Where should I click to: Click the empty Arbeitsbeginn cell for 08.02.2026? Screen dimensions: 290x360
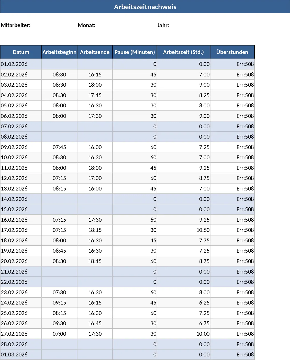click(x=59, y=137)
